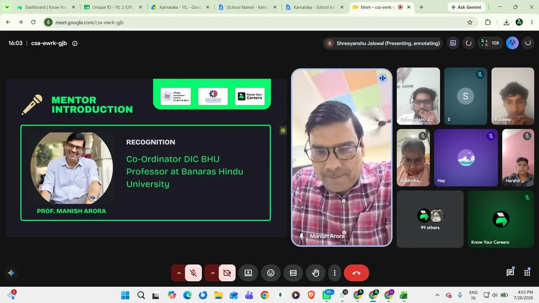This screenshot has height=303, width=539.
Task: Click the Shreeyanshu Jaiswal presenting indicator
Action: (383, 43)
